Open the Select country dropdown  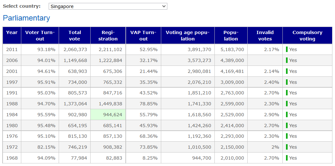click(x=108, y=6)
